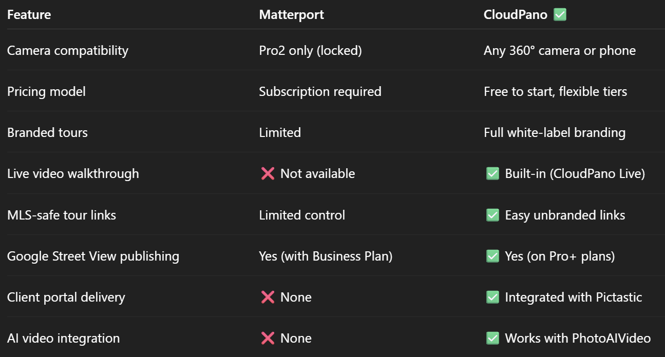Click Full white-label branding cell

coord(555,133)
